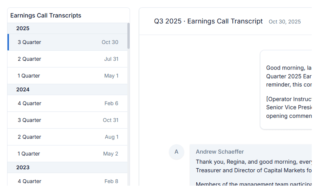Click the Oct 30 date in sidebar
The height and width of the screenshot is (192, 317).
tap(110, 42)
